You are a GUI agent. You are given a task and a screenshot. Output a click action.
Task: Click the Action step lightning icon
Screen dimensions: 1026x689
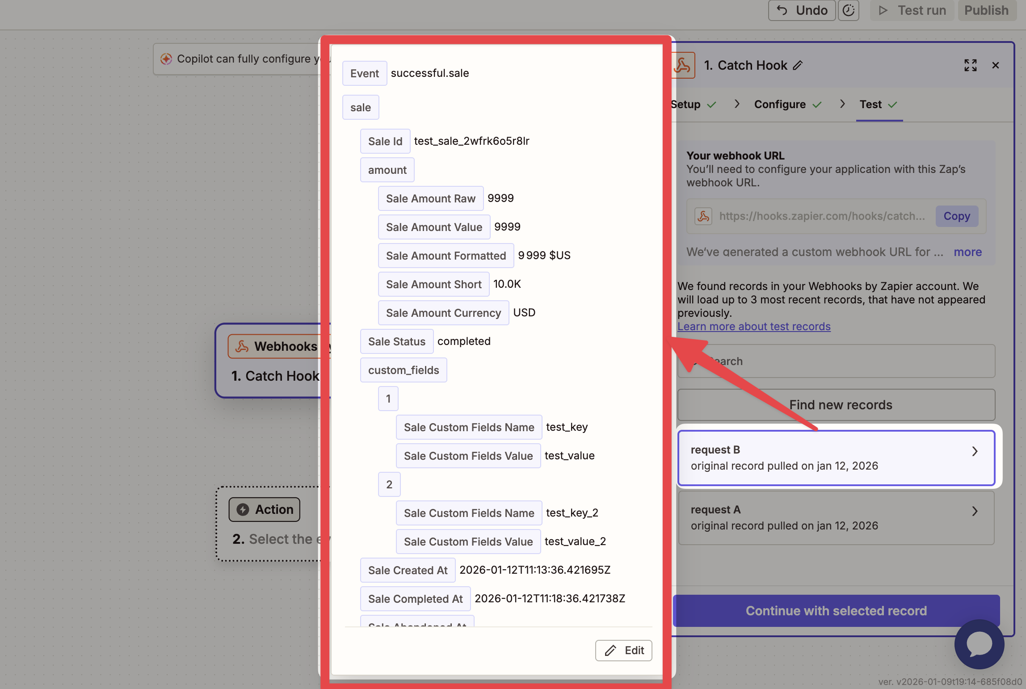(243, 509)
